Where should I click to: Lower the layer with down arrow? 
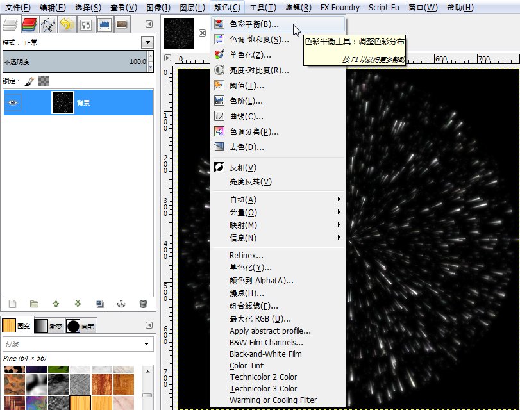tap(78, 304)
